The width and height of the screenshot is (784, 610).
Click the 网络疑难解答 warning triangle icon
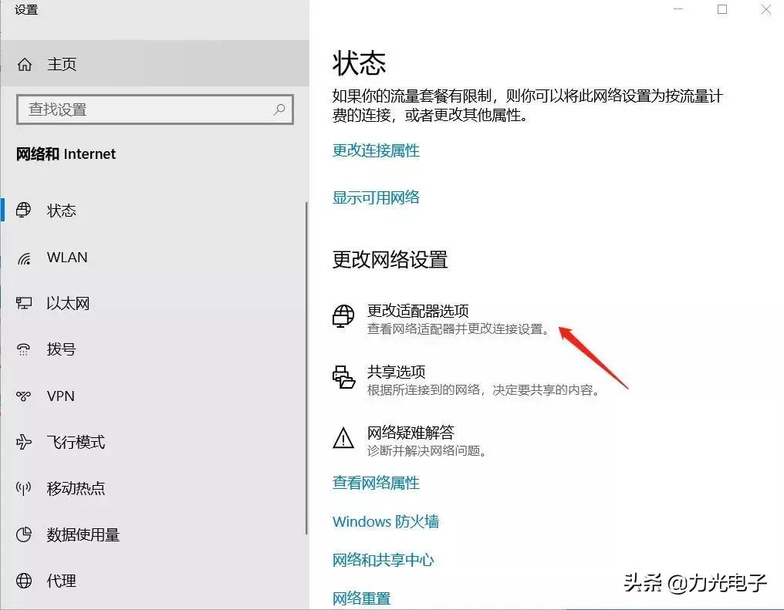pyautogui.click(x=343, y=438)
